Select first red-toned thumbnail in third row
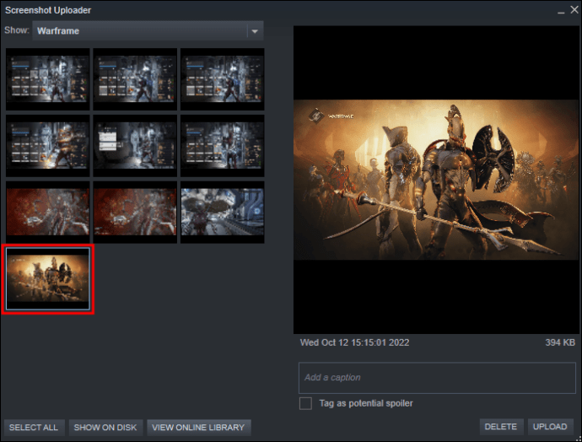This screenshot has width=582, height=442. pyautogui.click(x=48, y=212)
